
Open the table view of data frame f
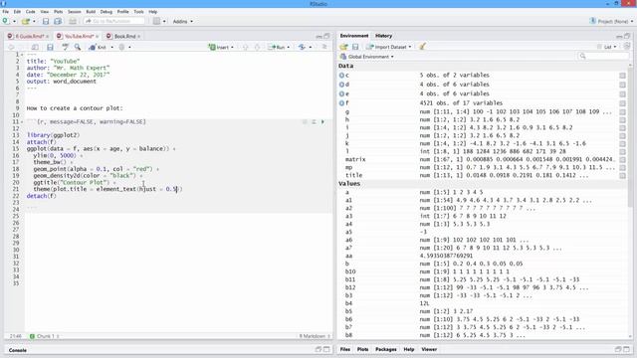coord(622,103)
